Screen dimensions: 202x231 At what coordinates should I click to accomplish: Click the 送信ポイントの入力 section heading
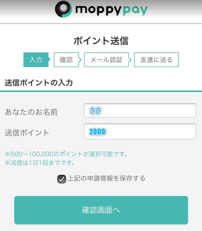(x=39, y=83)
